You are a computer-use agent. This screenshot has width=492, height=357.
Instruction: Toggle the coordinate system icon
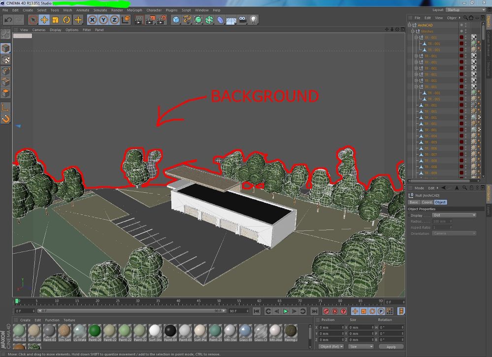126,20
